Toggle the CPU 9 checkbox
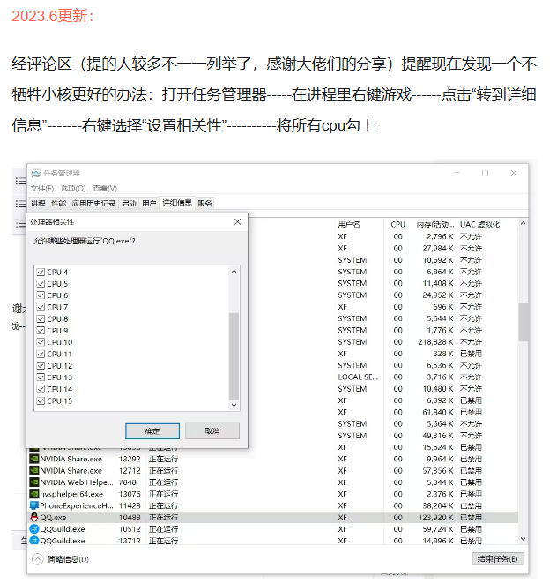The image size is (557, 583). click(x=41, y=331)
